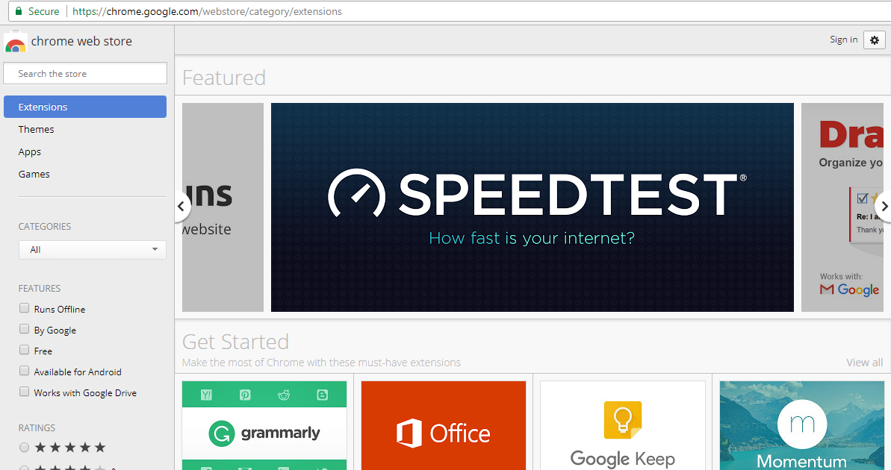Open the Speedtest featured banner
Image resolution: width=891 pixels, height=470 pixels.
coord(533,207)
